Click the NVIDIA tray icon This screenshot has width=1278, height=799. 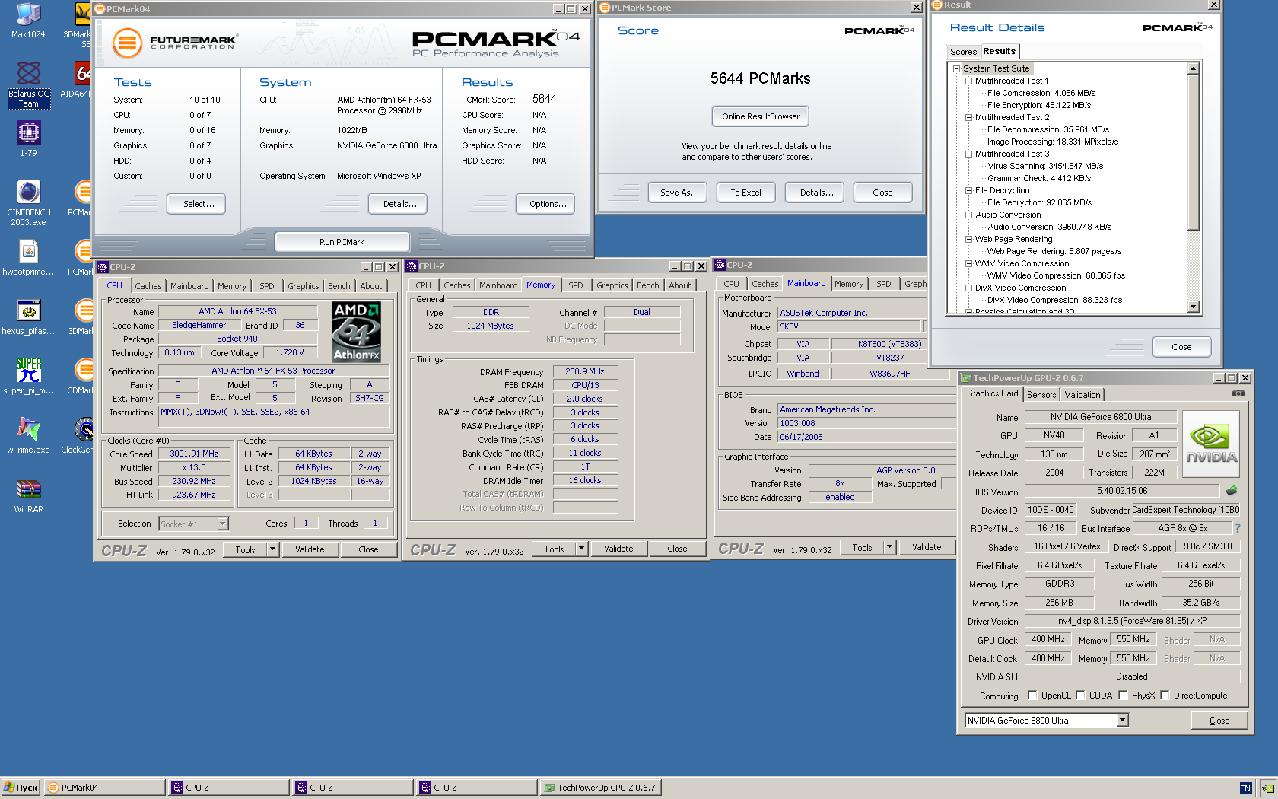1267,788
